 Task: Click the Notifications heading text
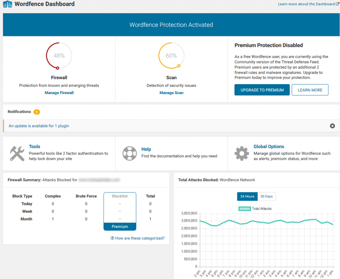click(19, 112)
